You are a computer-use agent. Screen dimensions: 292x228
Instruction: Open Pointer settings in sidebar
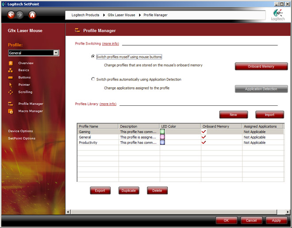[x=24, y=85]
